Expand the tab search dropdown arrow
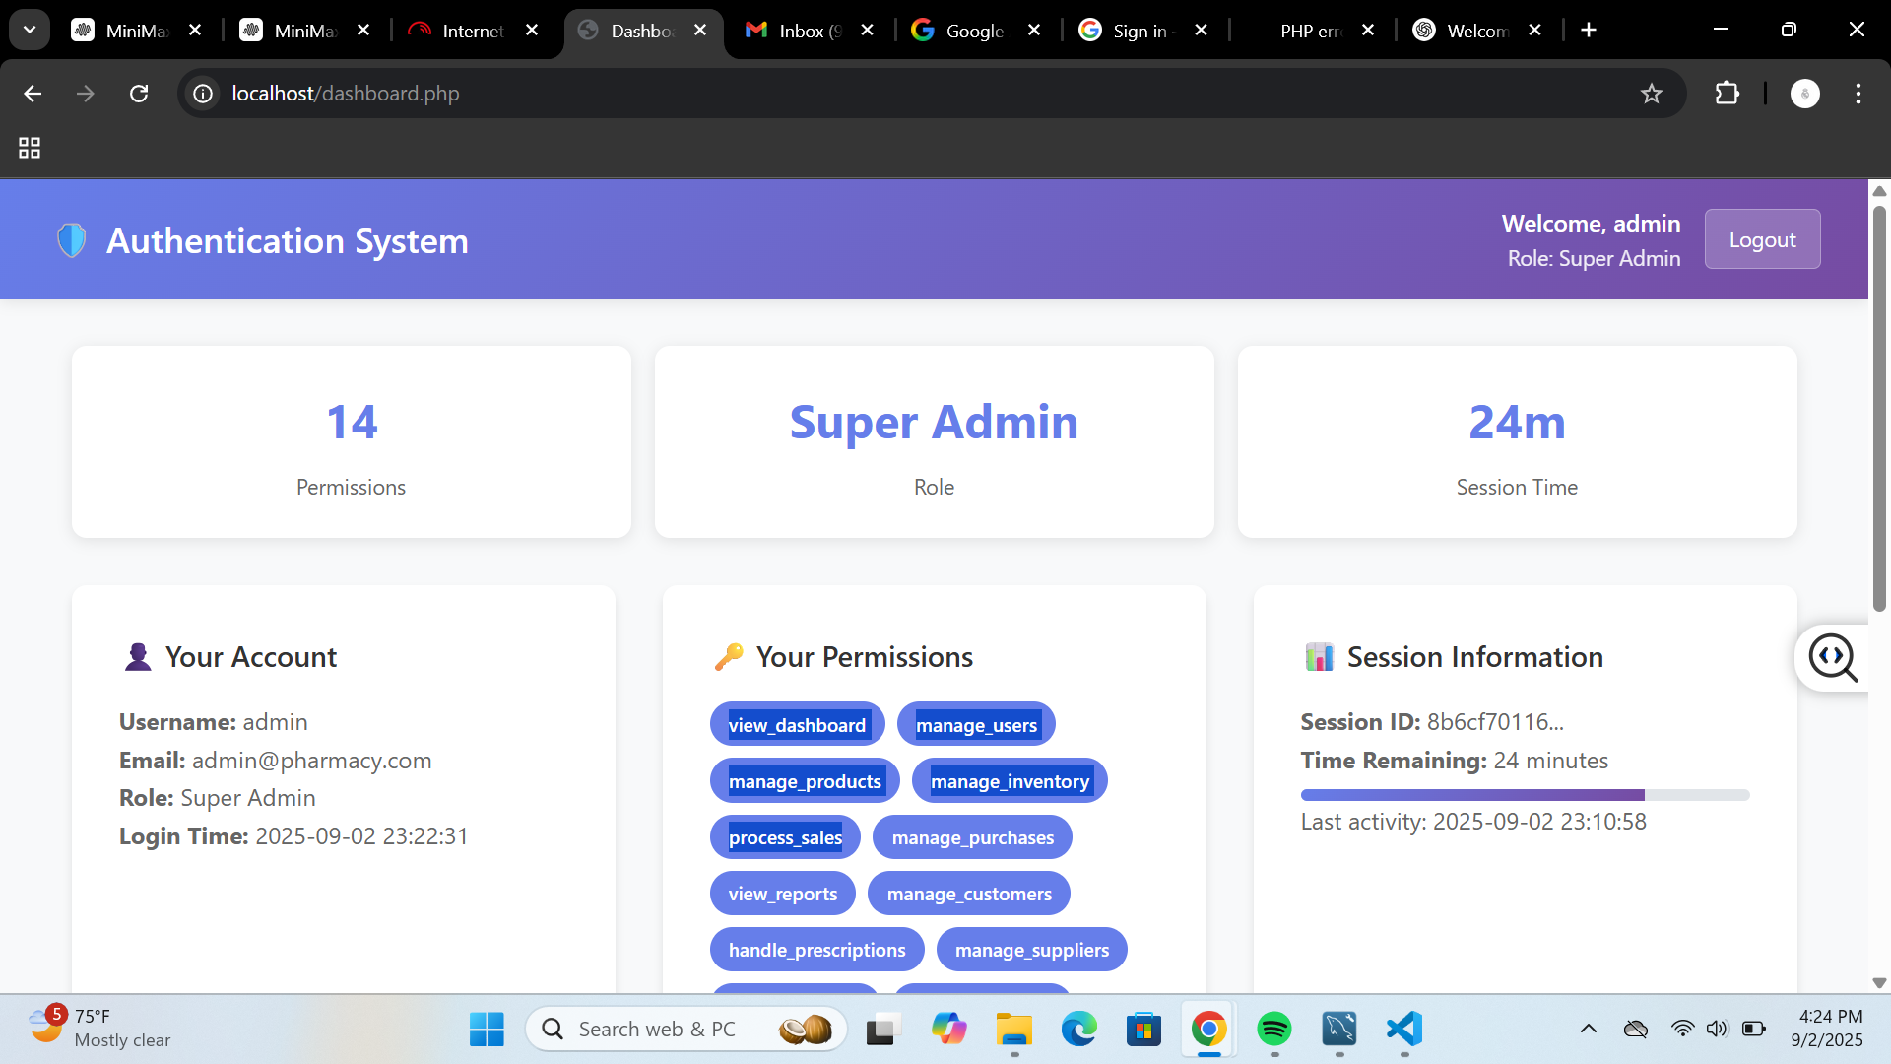Screen dimensions: 1891x1064 [30, 30]
